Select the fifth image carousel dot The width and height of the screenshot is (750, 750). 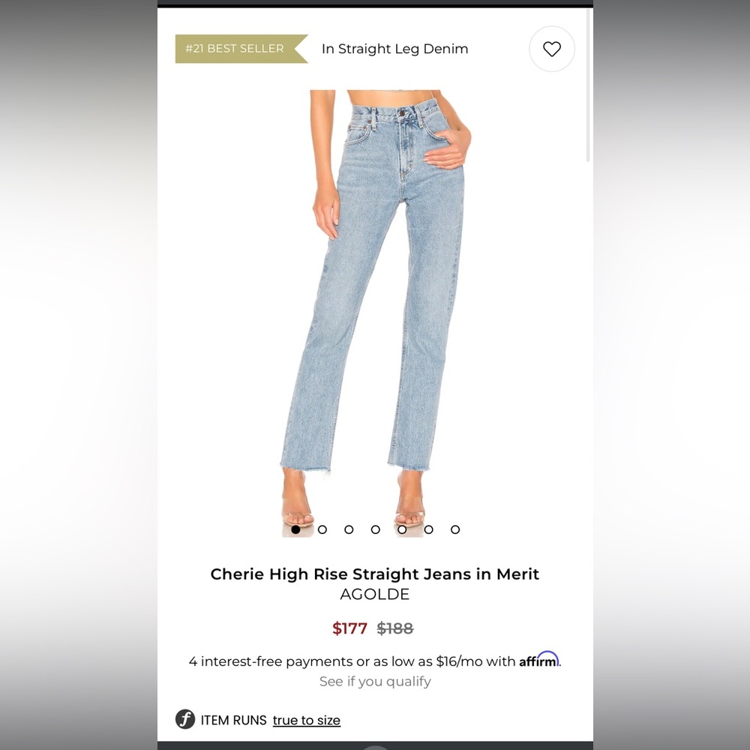pyautogui.click(x=402, y=529)
